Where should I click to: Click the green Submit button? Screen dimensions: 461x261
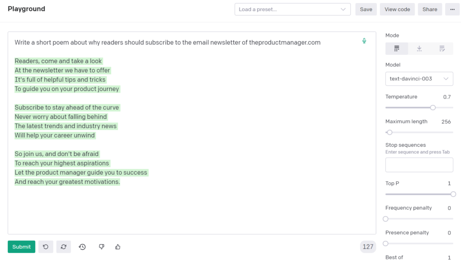[22, 247]
